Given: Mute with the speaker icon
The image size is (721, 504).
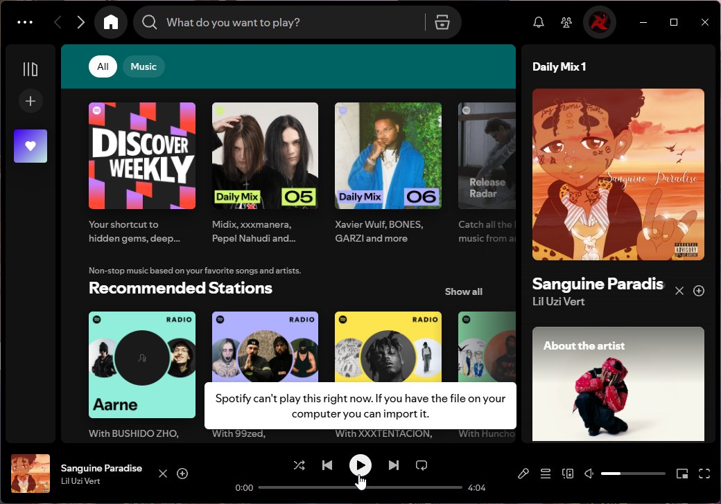Looking at the screenshot, I should (x=589, y=474).
